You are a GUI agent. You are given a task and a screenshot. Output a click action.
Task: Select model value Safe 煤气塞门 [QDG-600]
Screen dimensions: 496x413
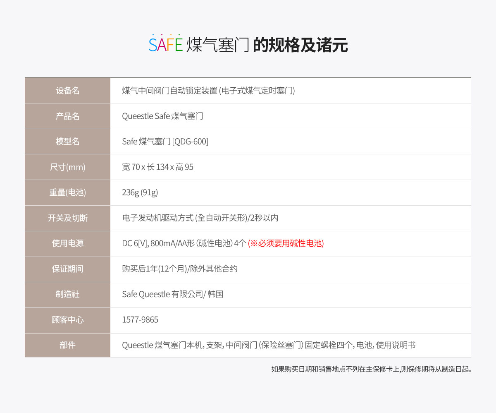tap(165, 142)
